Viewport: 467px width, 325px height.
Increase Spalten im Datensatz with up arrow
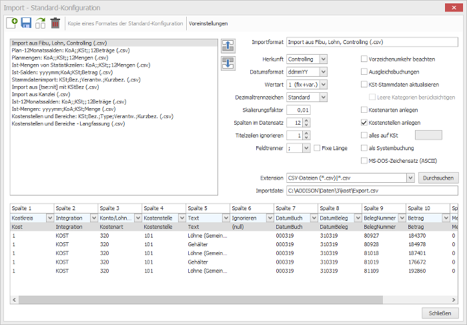coord(307,121)
